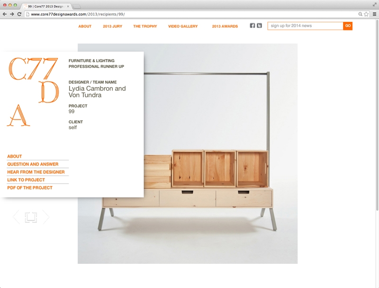Open THE TROPHY navigation item
379x288 pixels.
[145, 26]
